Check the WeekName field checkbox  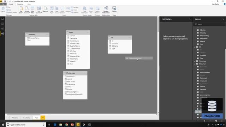[198, 38]
